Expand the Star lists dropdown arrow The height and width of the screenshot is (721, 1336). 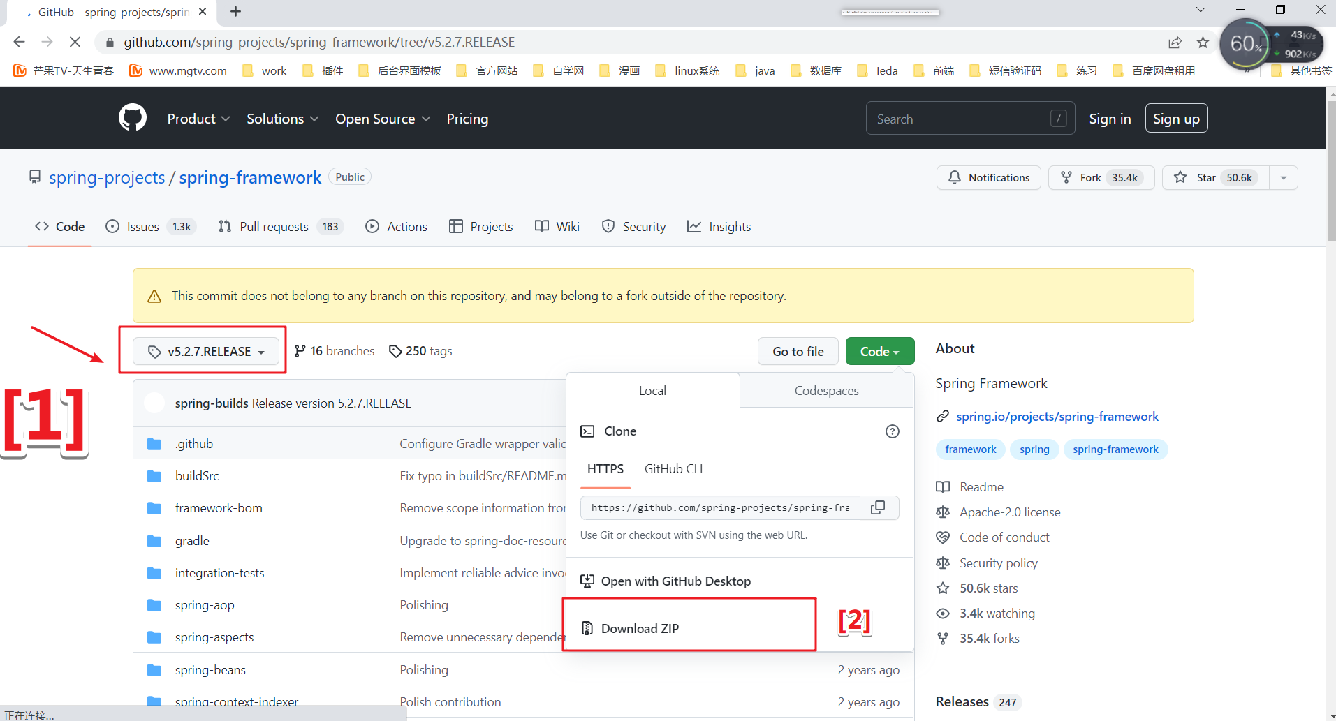pyautogui.click(x=1284, y=177)
